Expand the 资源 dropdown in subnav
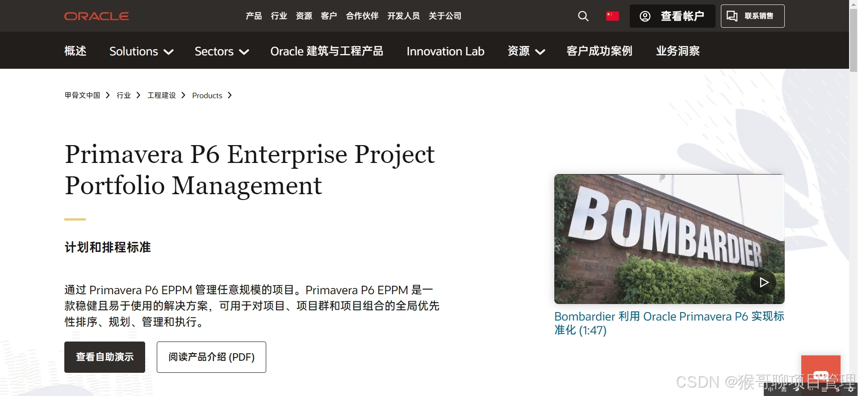Image resolution: width=858 pixels, height=396 pixels. click(x=527, y=51)
